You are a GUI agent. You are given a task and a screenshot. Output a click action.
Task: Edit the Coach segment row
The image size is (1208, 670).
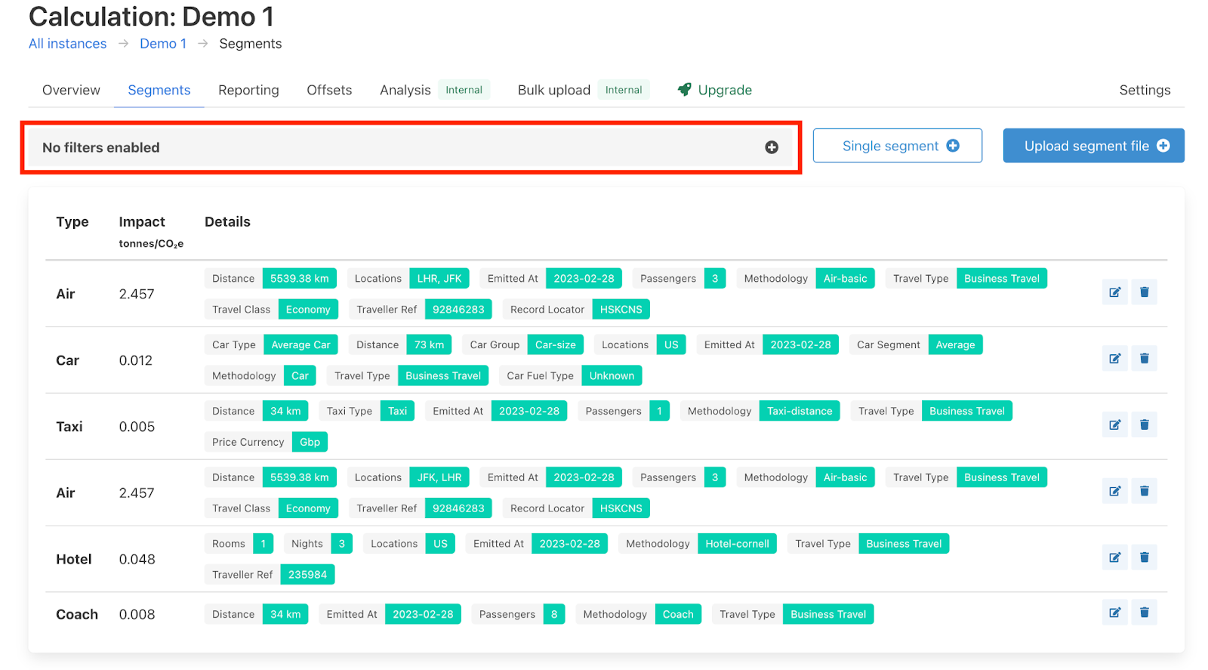tap(1114, 613)
